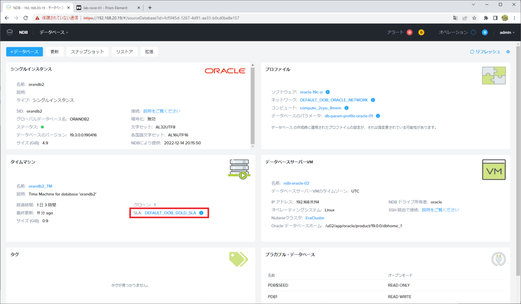Go back via the <データベース button
This screenshot has height=304, width=521.
click(x=24, y=52)
